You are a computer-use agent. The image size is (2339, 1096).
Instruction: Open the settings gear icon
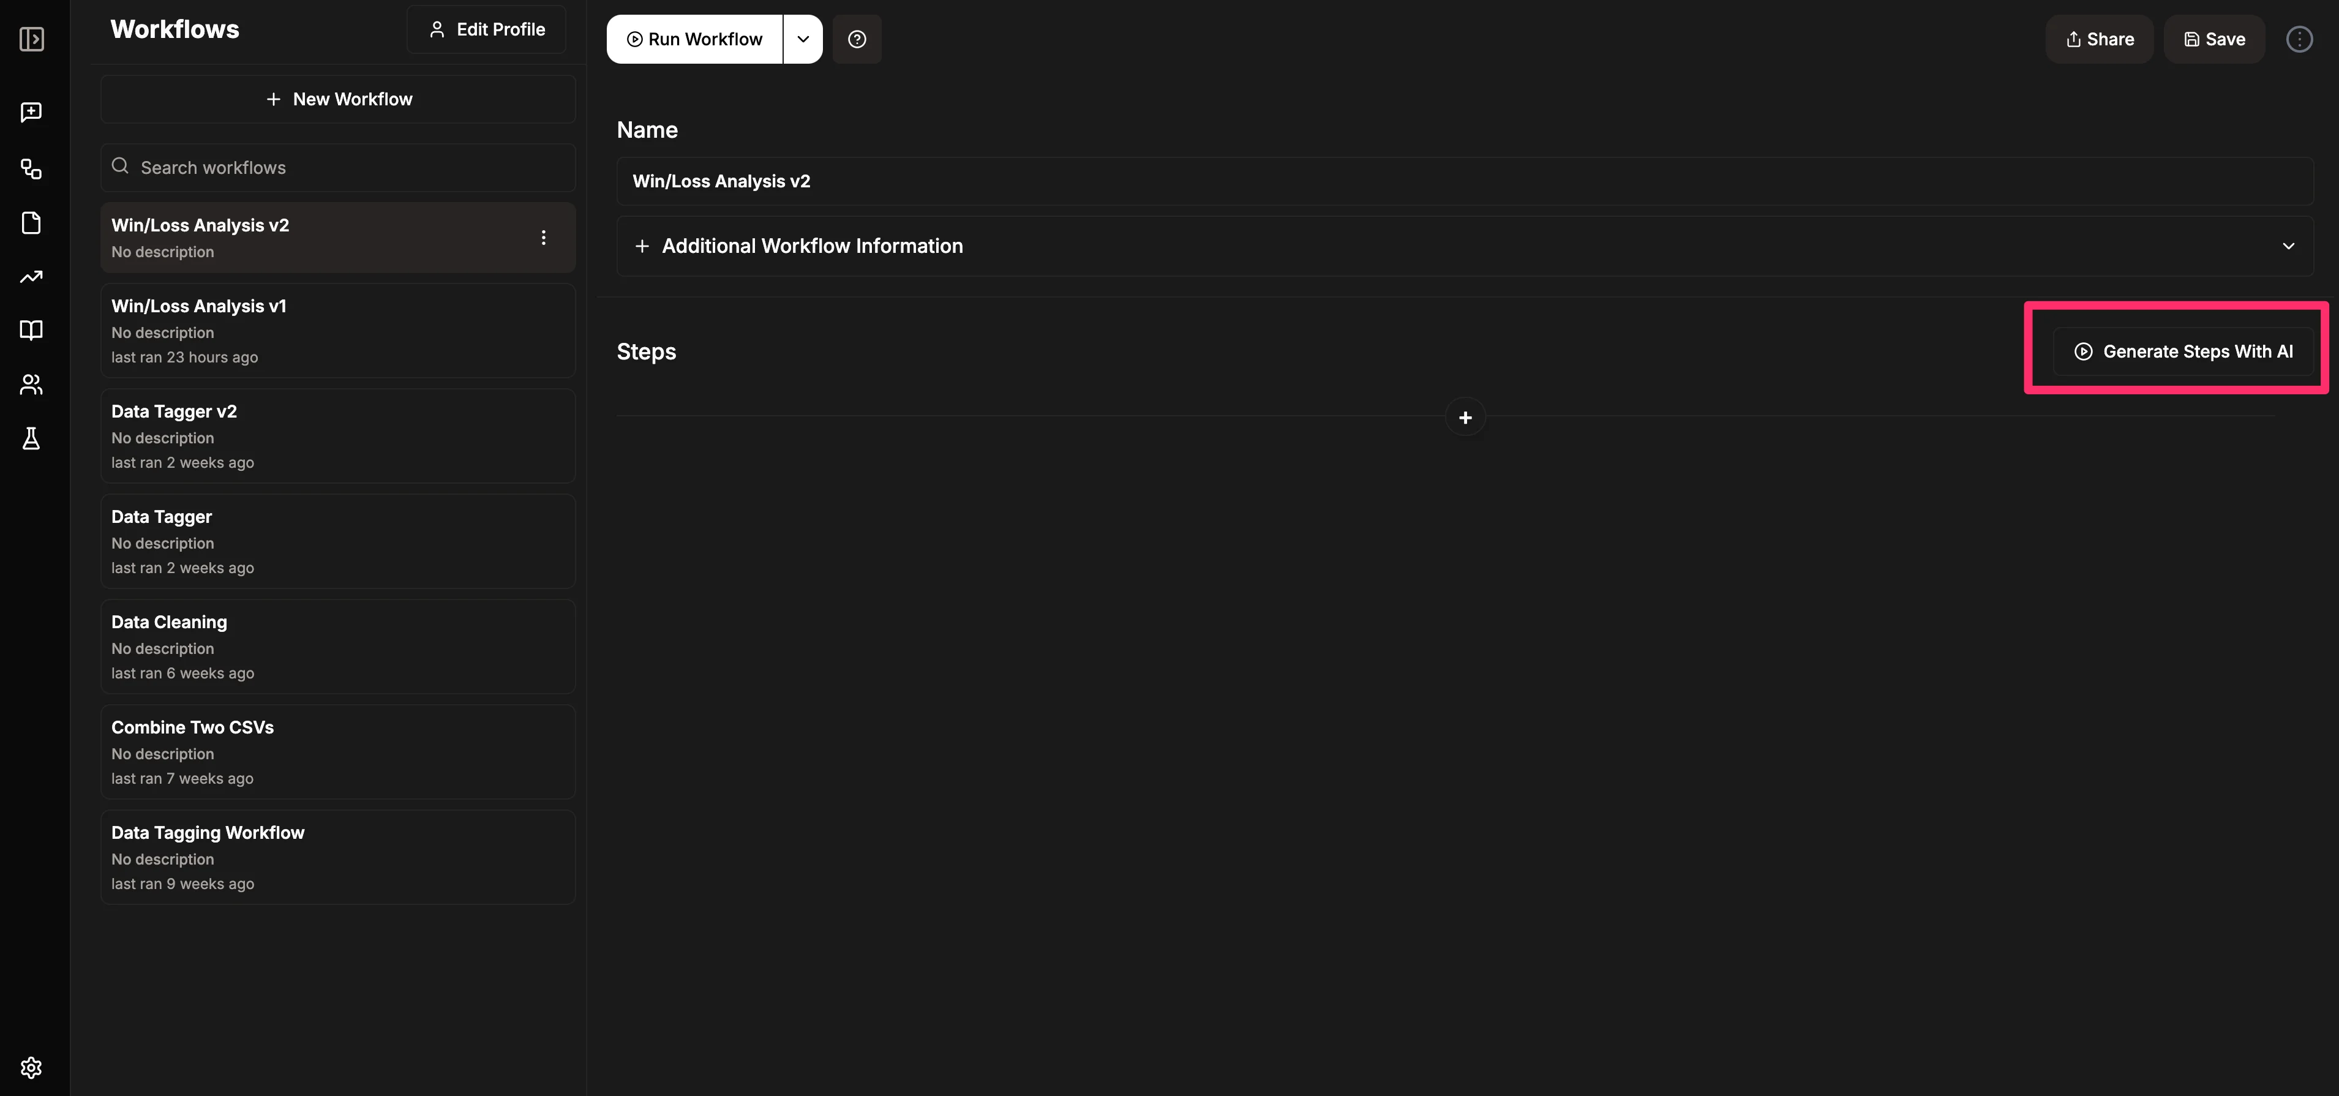32,1067
